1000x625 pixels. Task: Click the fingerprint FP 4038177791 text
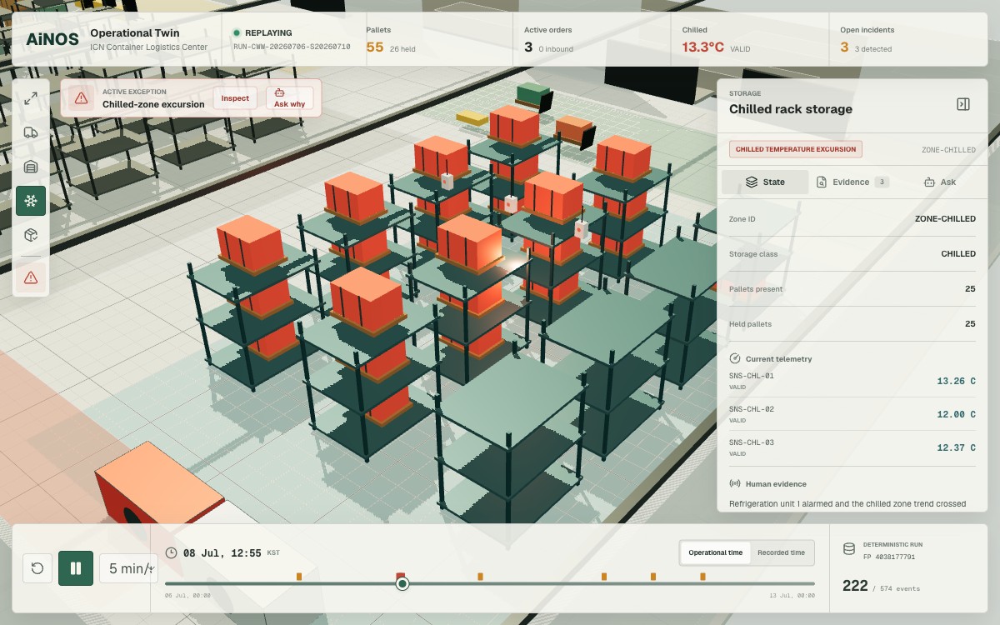[x=889, y=557]
